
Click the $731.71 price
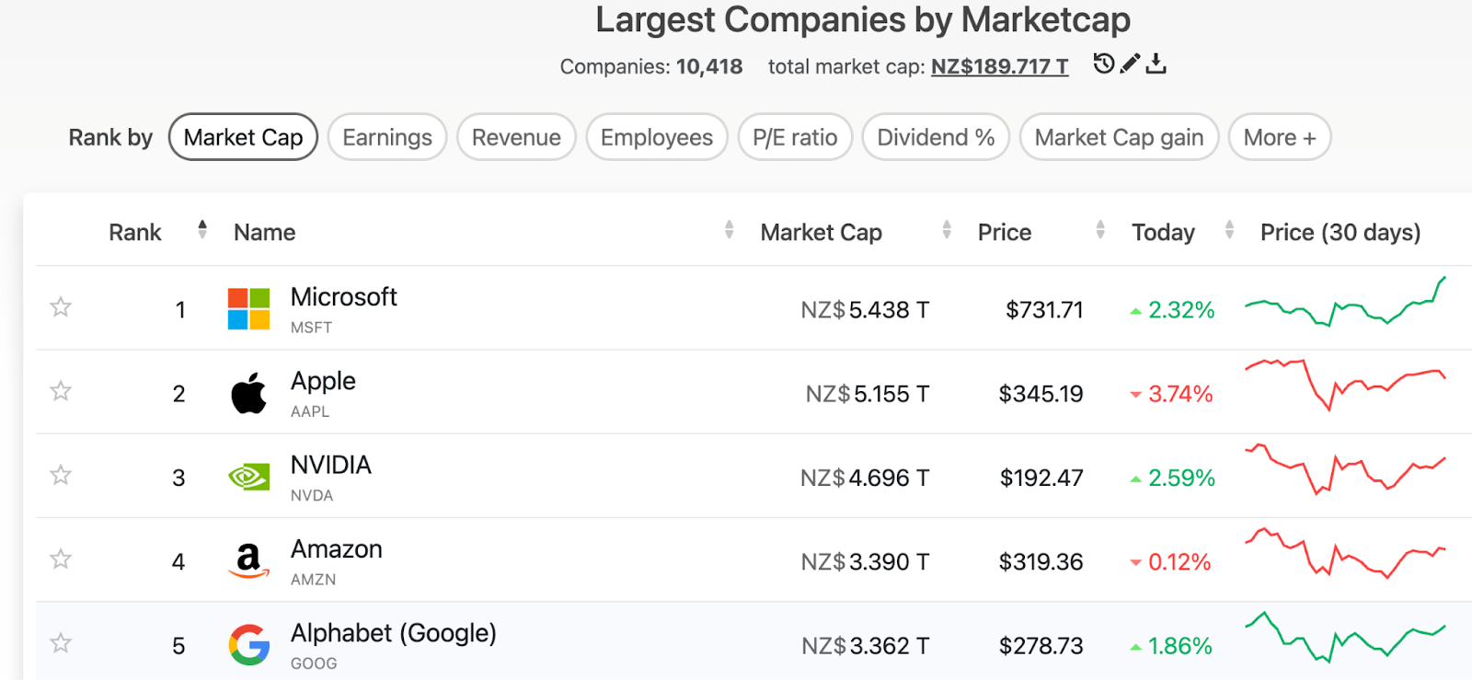coord(1044,310)
